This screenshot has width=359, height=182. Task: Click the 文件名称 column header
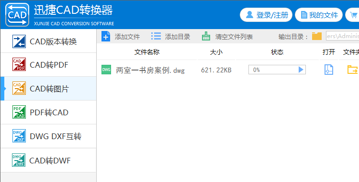pos(147,52)
